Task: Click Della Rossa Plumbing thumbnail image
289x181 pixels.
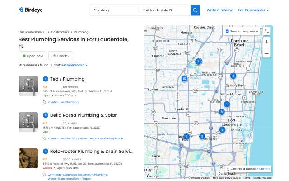Action: click(x=28, y=122)
